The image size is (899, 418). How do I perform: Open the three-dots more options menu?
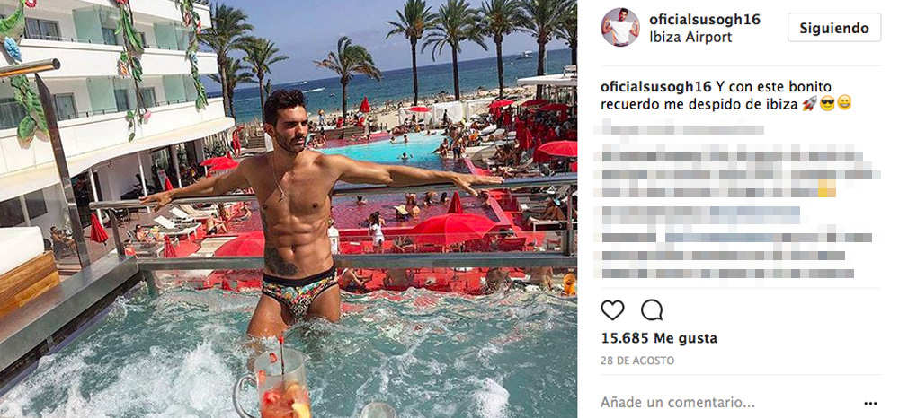click(x=870, y=403)
